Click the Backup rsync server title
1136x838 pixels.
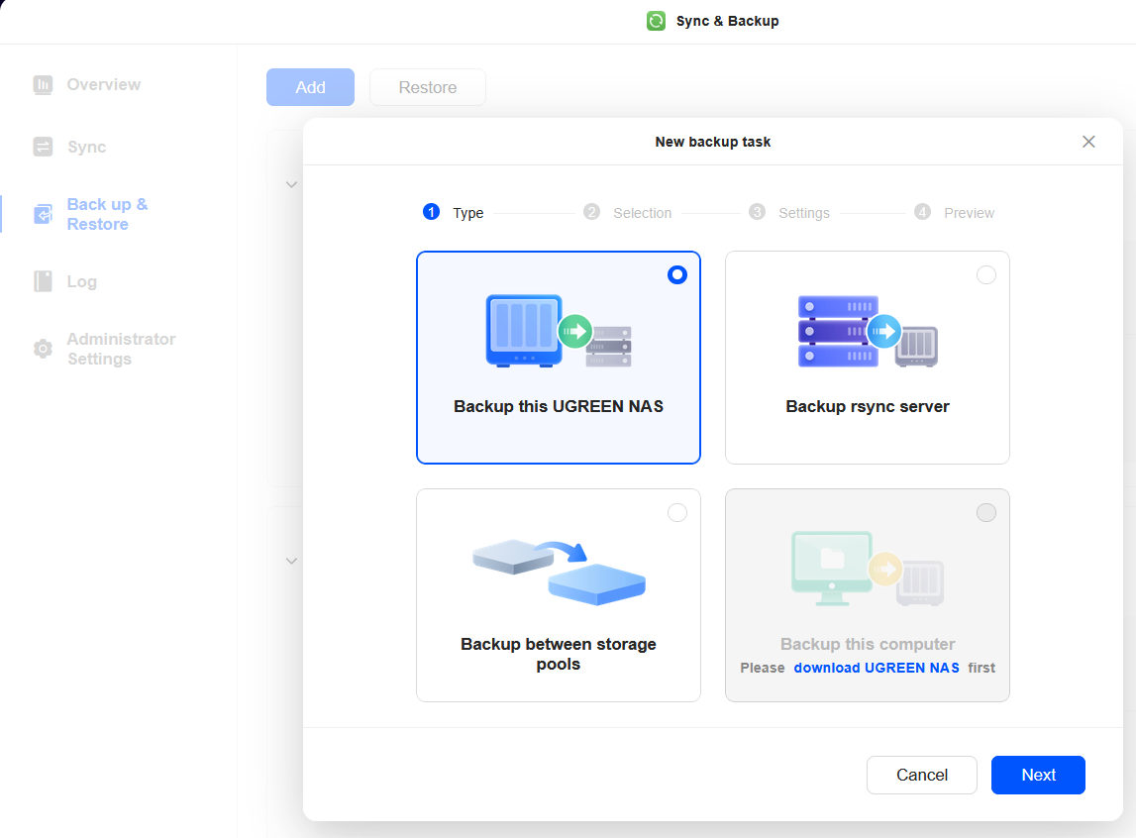[x=868, y=406]
